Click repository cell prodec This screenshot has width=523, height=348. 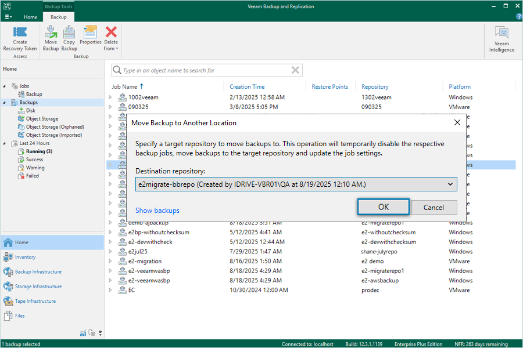370,290
